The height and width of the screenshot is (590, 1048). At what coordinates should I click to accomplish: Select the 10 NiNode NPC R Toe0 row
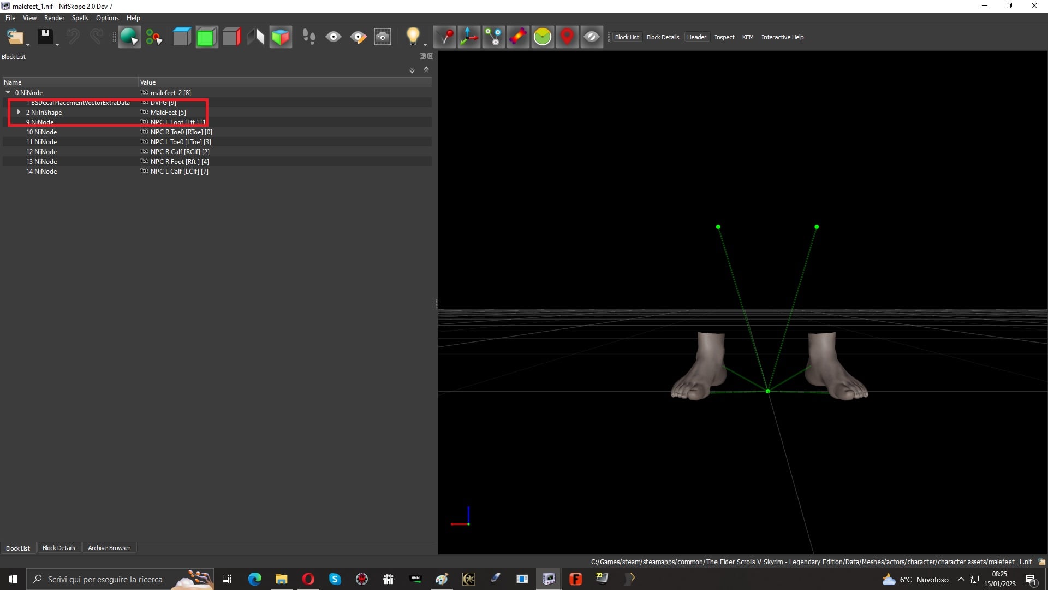(217, 132)
